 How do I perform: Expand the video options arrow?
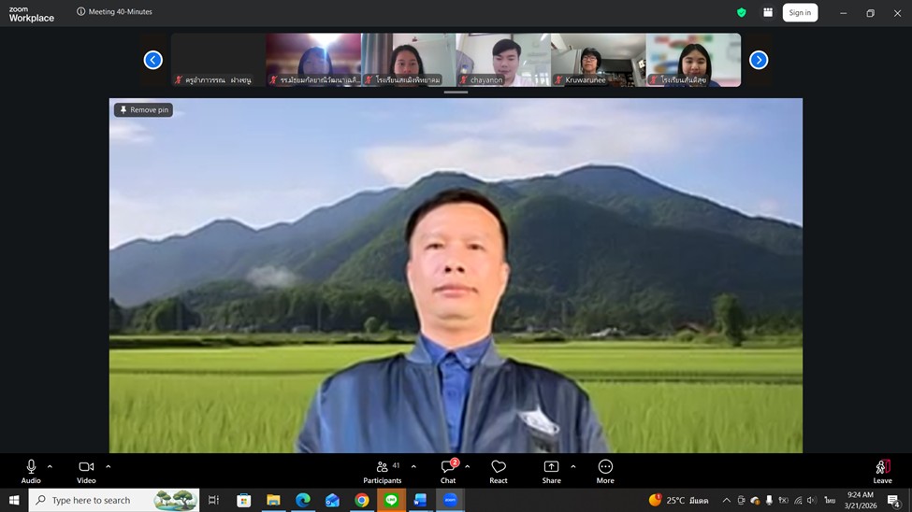(109, 466)
